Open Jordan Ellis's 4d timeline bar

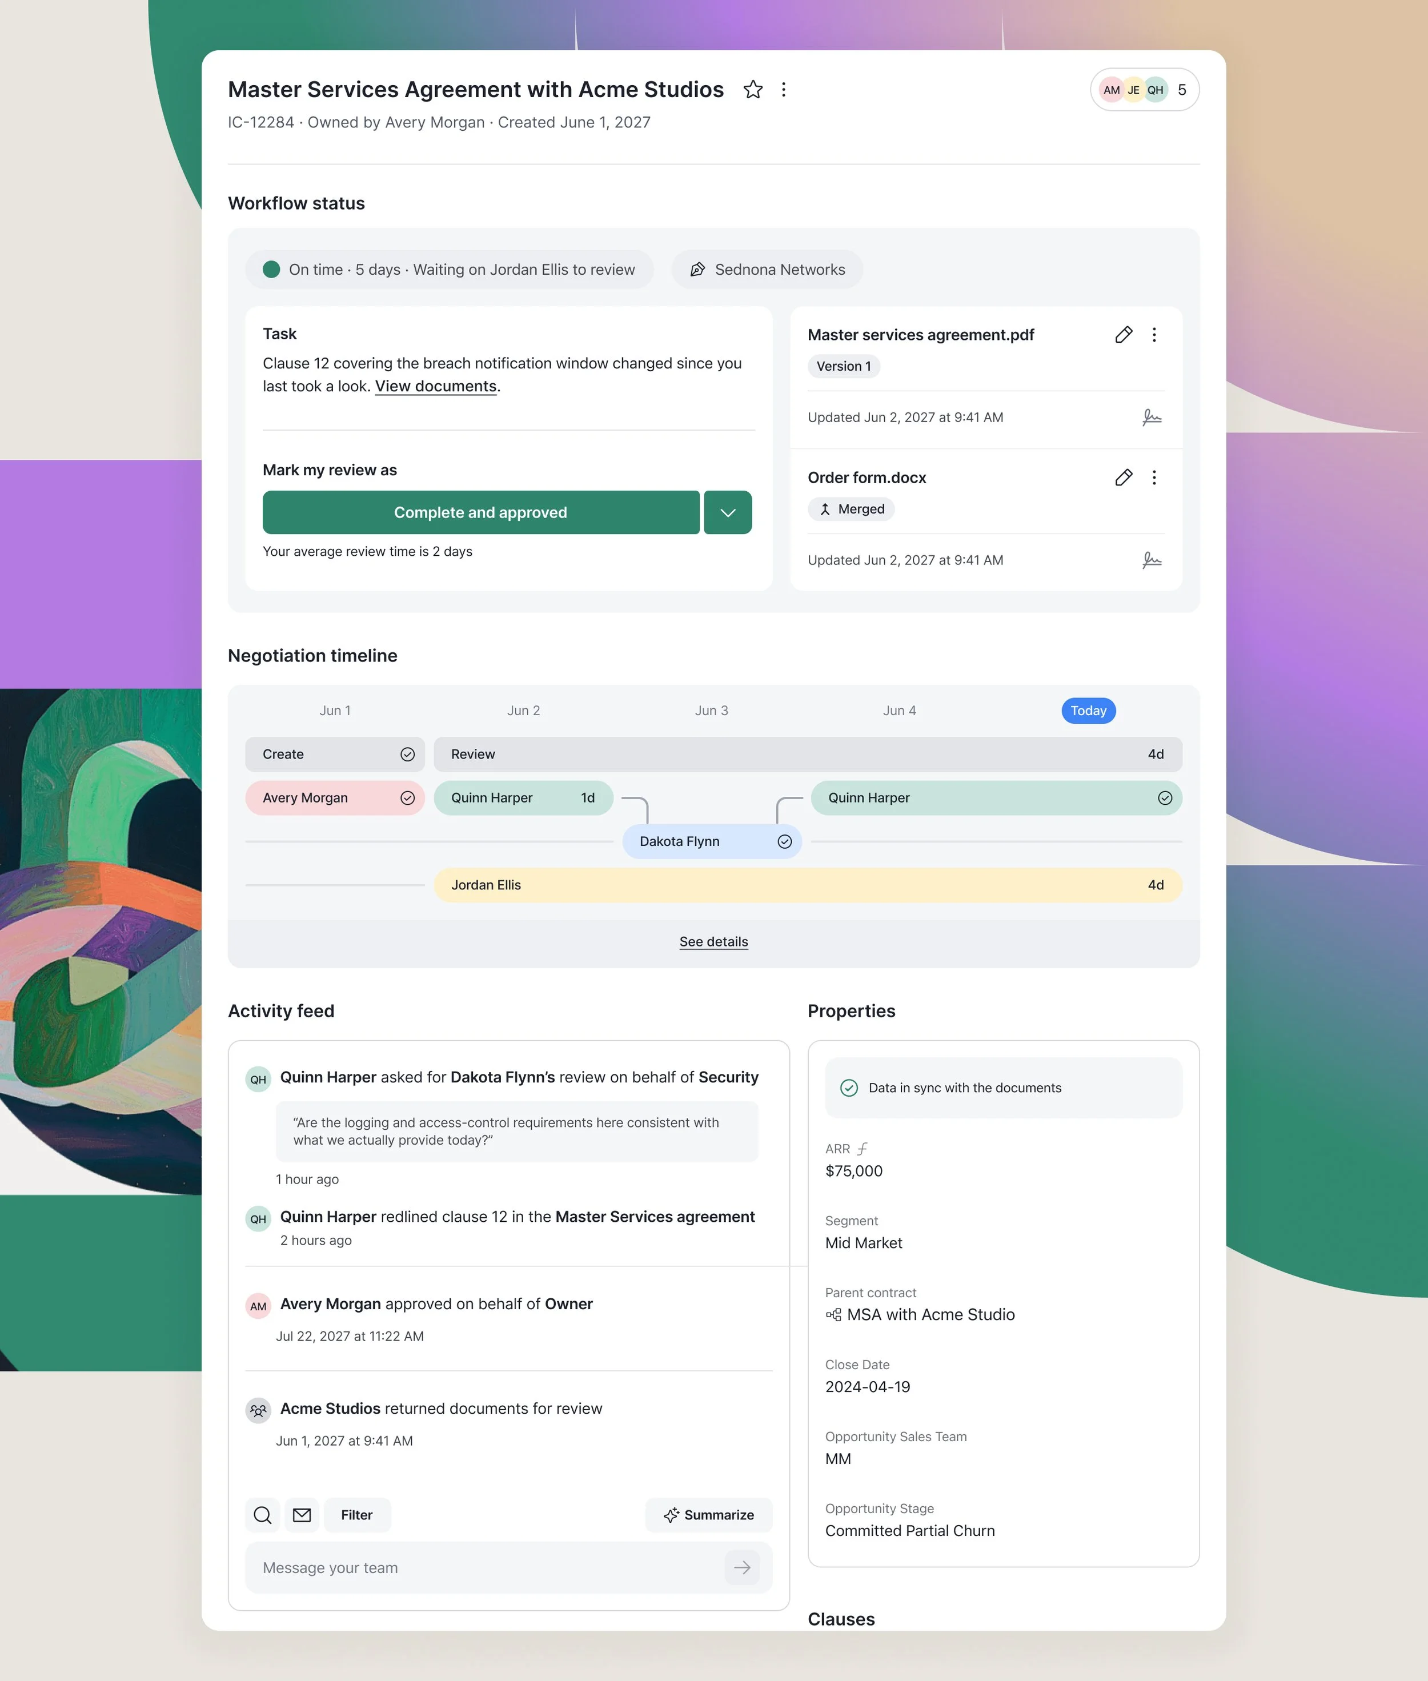tap(808, 885)
